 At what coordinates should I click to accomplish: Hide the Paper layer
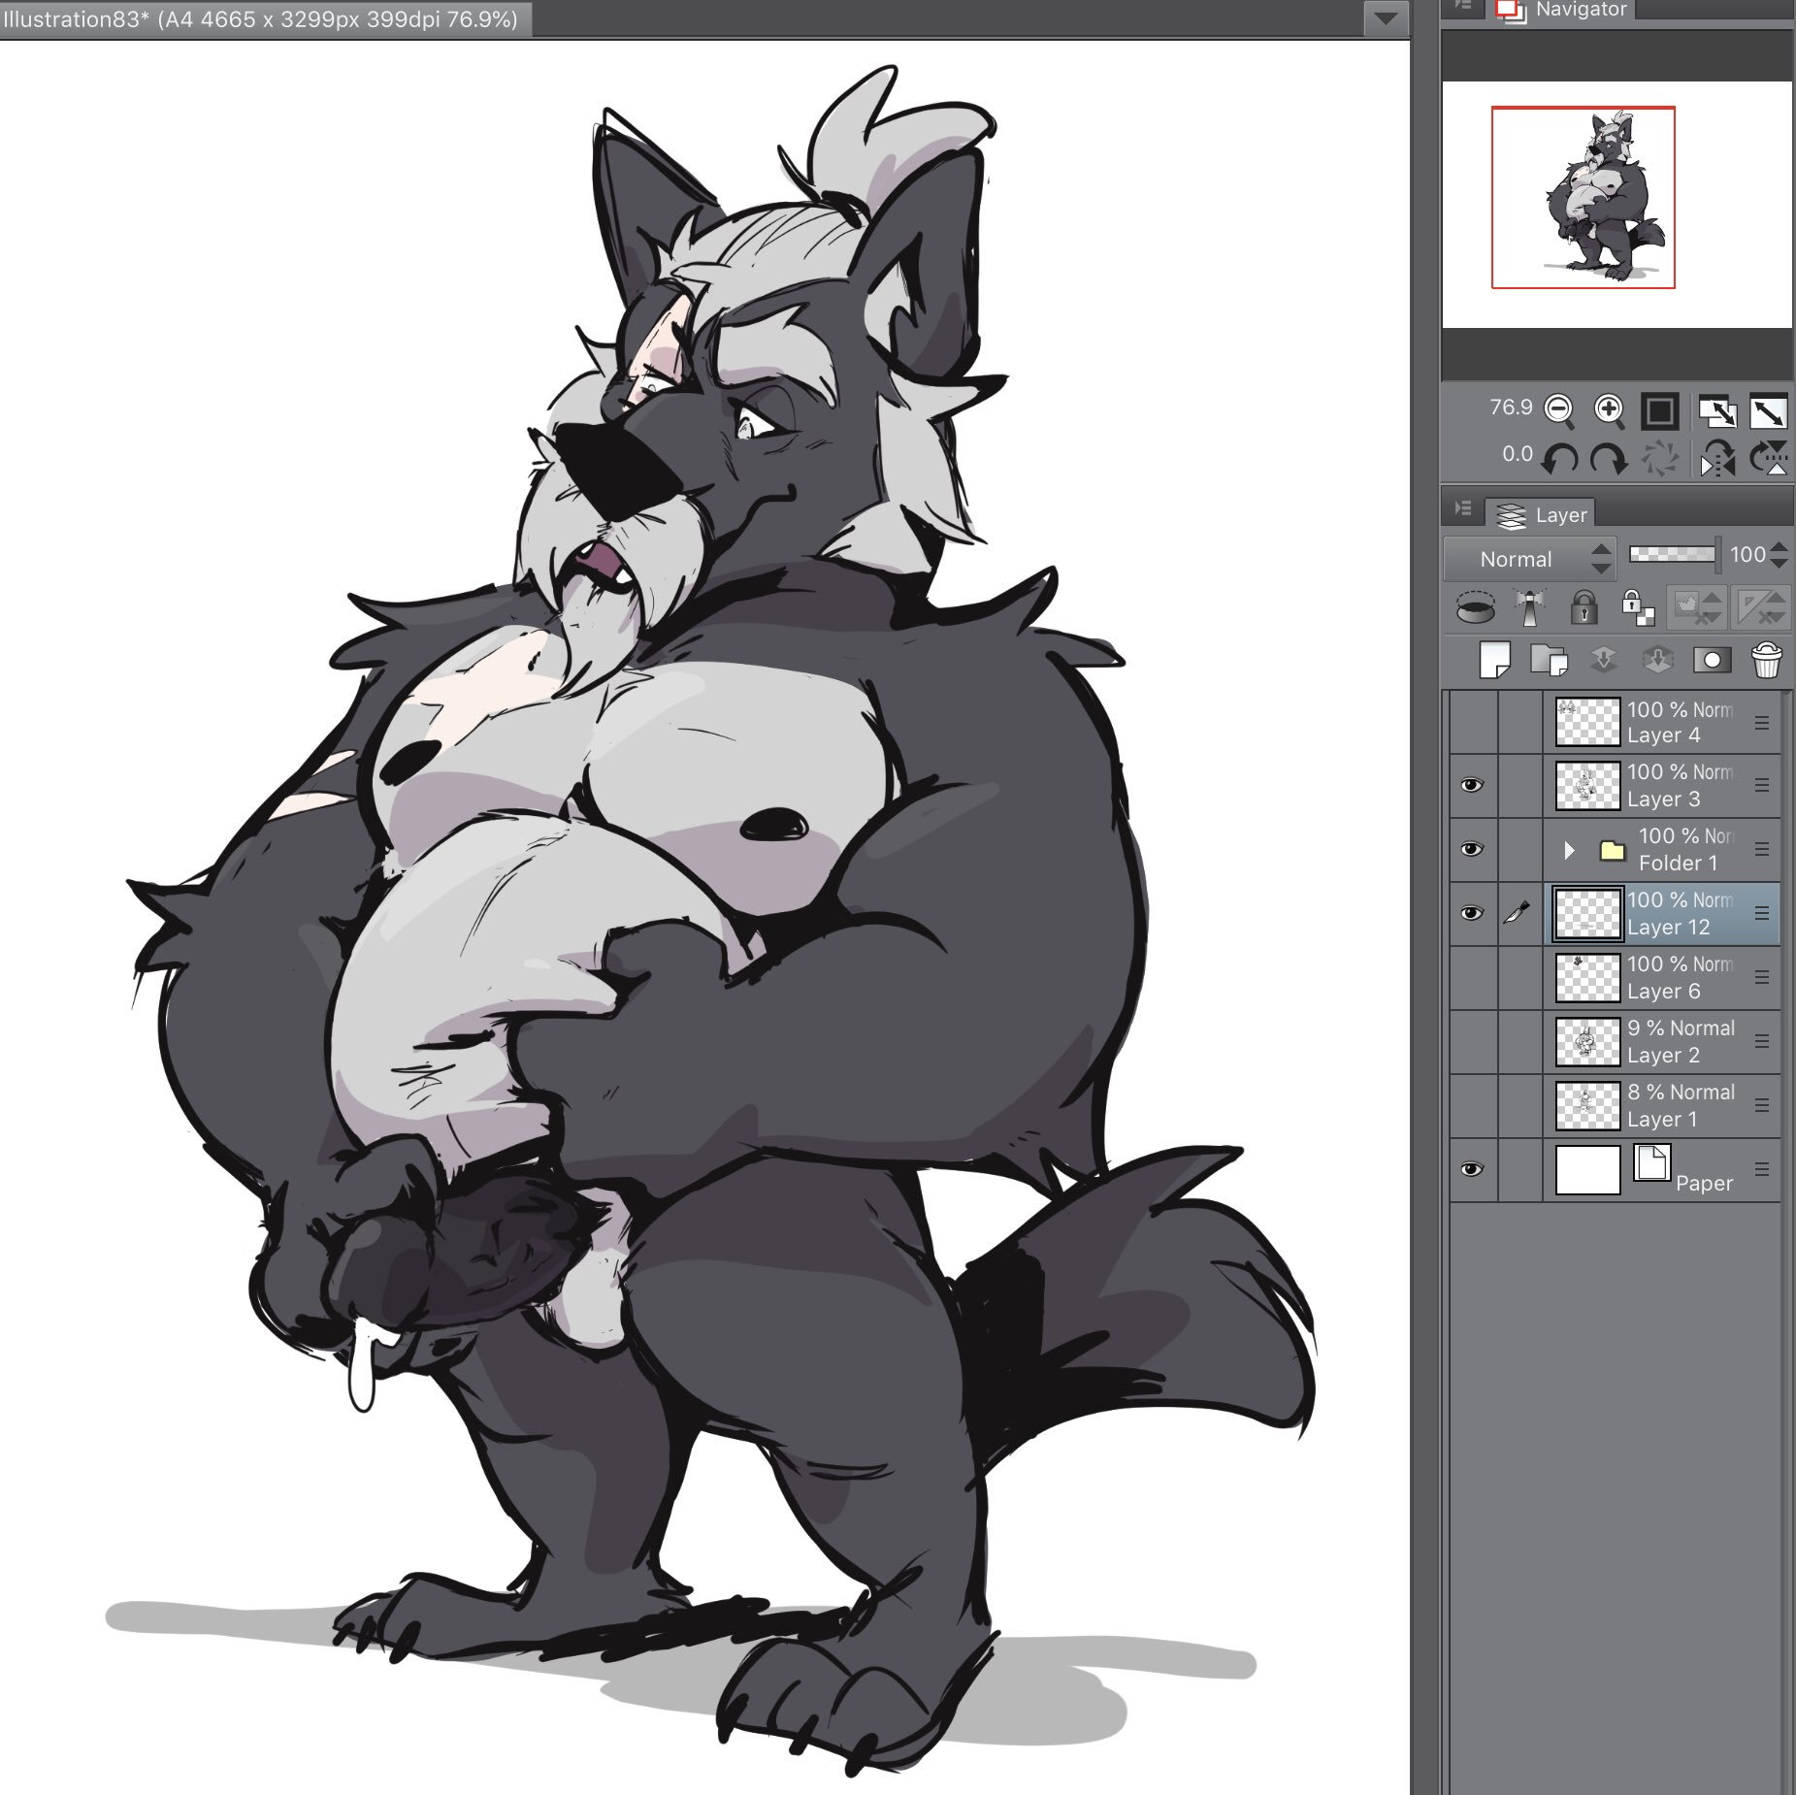[1471, 1169]
